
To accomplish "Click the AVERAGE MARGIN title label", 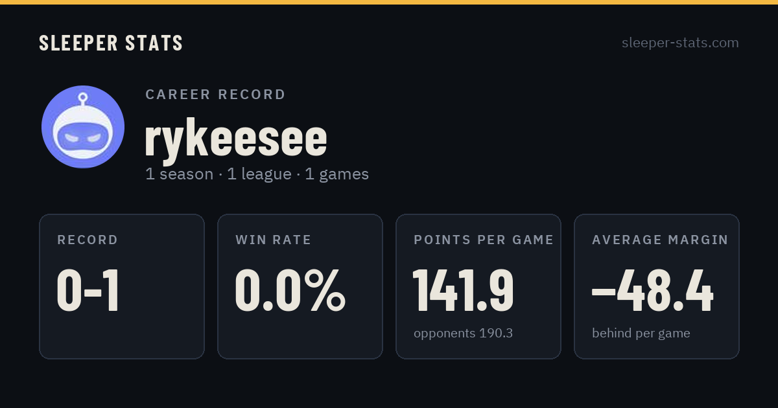I will point(660,240).
